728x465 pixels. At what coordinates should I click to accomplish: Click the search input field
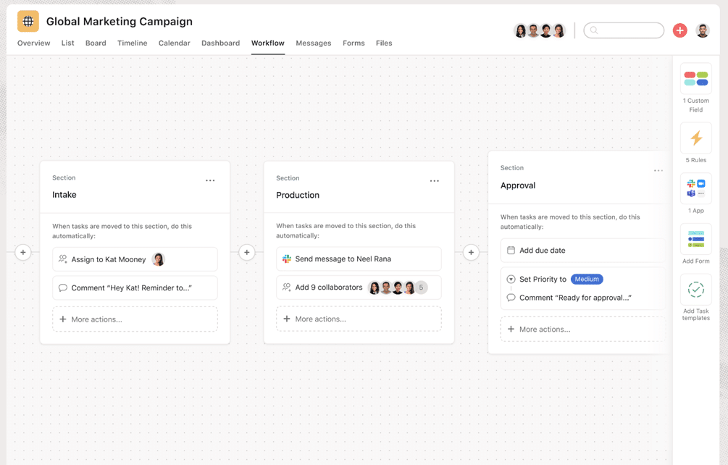pyautogui.click(x=624, y=30)
